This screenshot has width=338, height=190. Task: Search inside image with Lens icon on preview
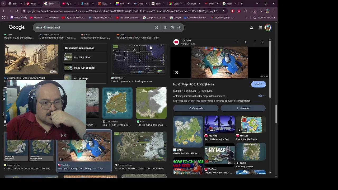coord(176,72)
